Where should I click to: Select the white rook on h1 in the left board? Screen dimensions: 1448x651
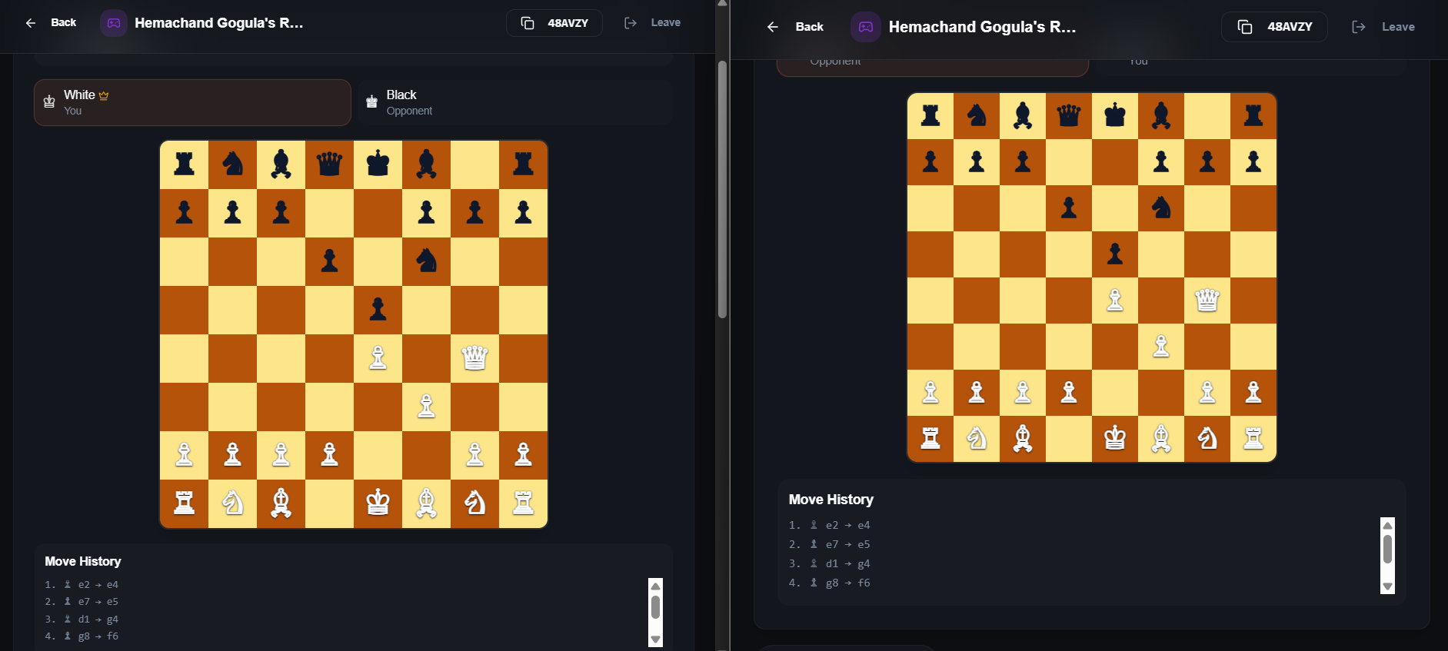point(523,503)
